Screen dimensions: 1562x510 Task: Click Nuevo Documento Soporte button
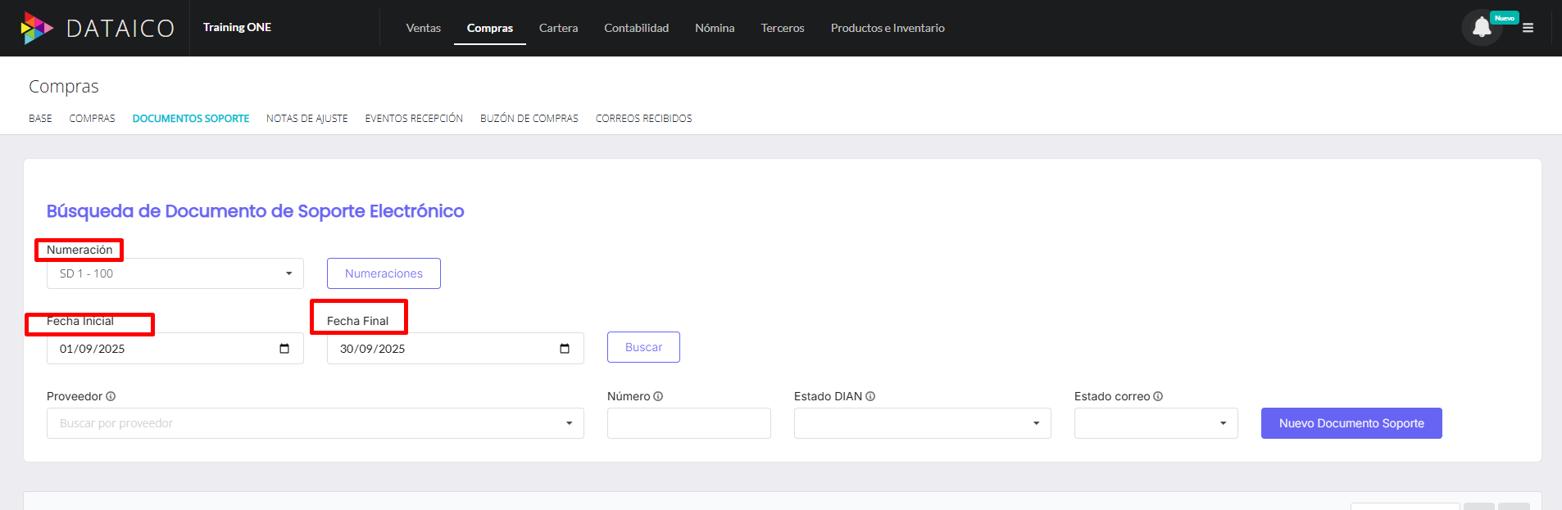click(x=1351, y=423)
